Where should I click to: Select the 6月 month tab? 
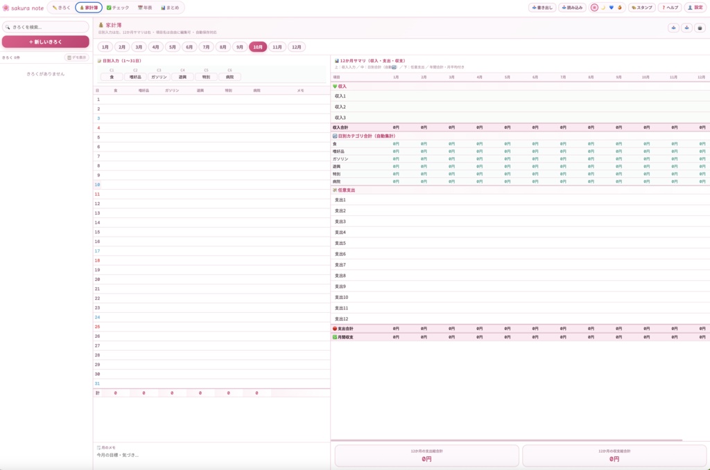[189, 47]
